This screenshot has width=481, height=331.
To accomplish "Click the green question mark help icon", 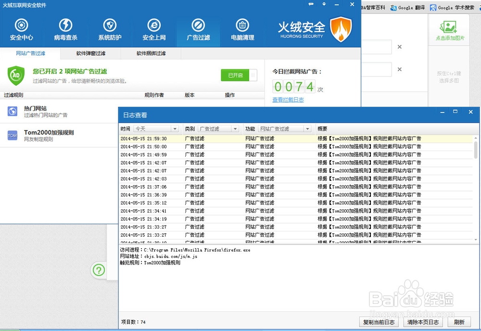I will pos(99,270).
